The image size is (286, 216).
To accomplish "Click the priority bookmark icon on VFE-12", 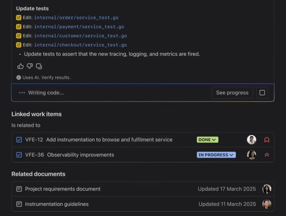I will coord(267,139).
